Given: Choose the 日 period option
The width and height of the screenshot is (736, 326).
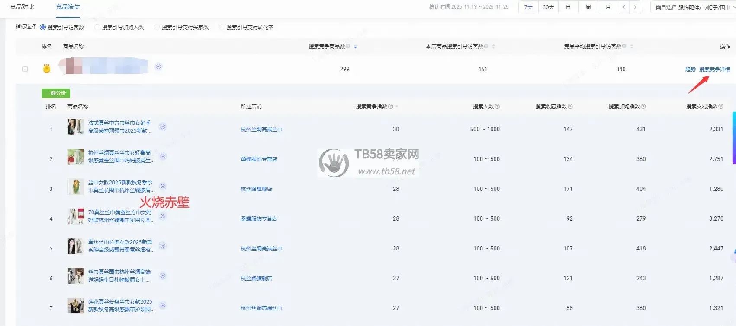Looking at the screenshot, I should tap(568, 7).
